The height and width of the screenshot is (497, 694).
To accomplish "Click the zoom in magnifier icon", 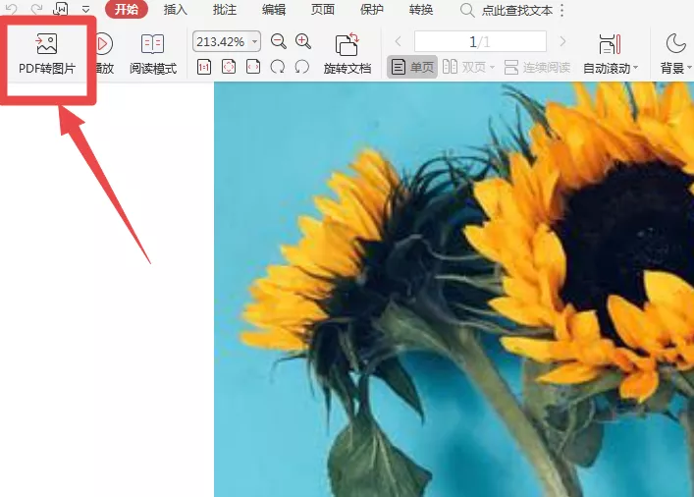I will pyautogui.click(x=303, y=41).
